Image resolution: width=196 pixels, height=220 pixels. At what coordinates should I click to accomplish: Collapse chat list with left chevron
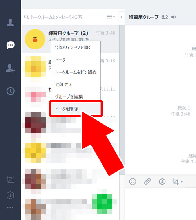(122, 17)
